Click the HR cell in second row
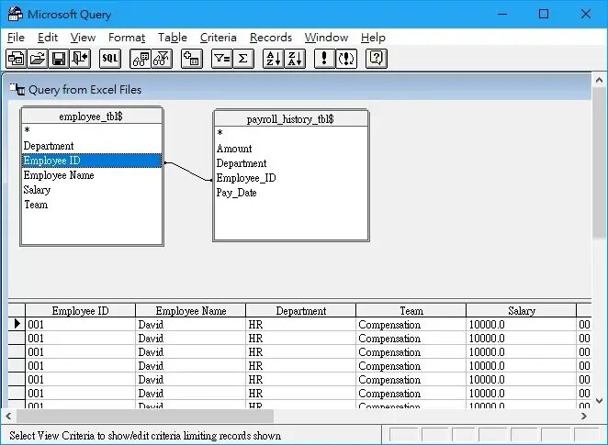 point(301,339)
